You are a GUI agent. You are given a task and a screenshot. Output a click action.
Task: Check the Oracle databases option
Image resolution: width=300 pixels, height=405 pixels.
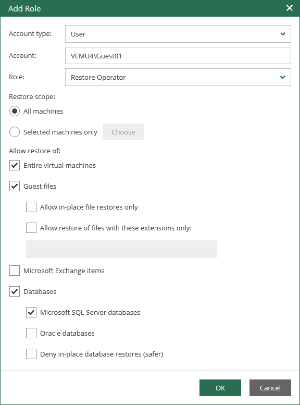[x=31, y=333]
